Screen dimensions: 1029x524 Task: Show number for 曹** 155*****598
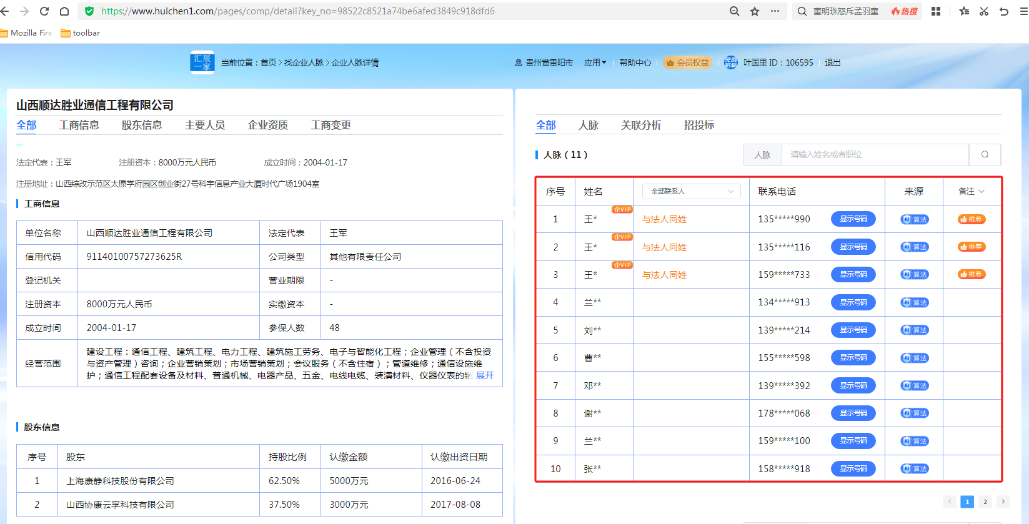pos(853,357)
